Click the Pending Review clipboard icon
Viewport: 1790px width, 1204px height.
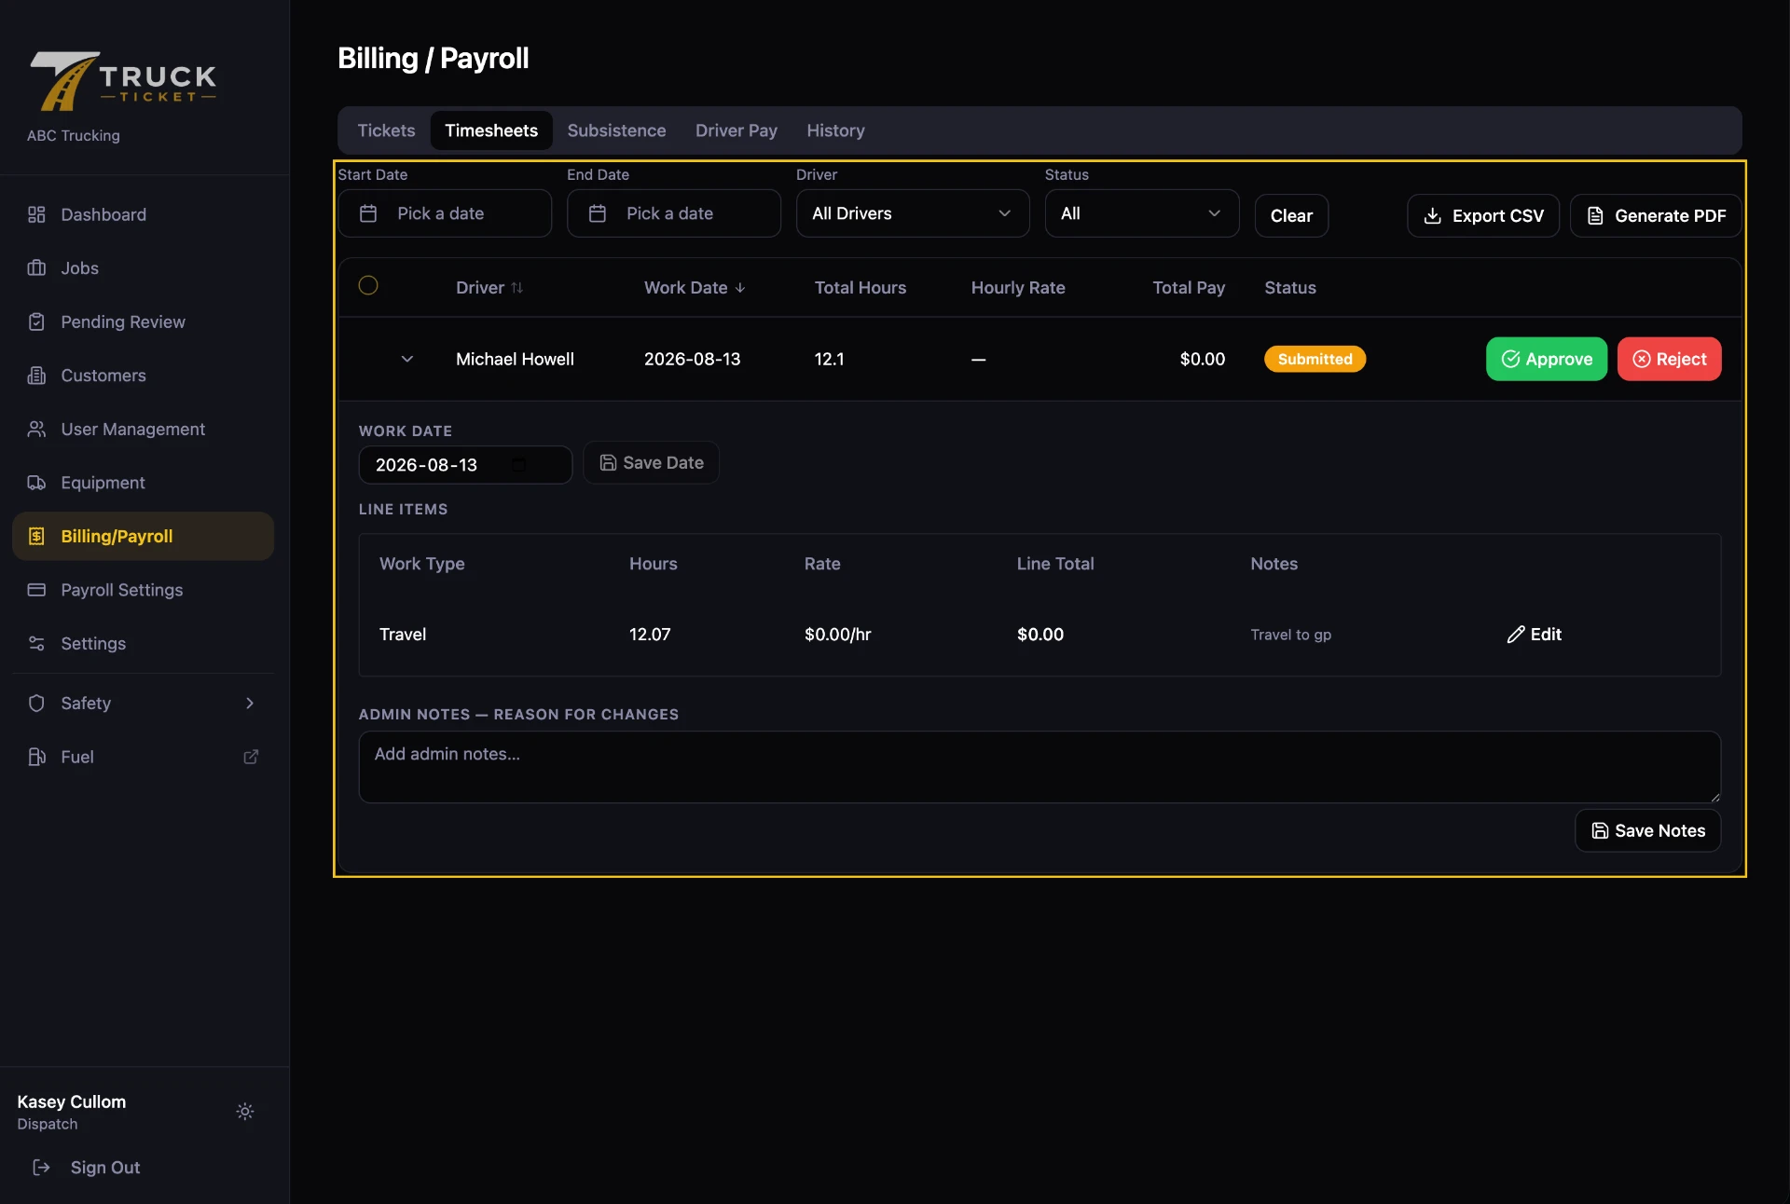(36, 322)
